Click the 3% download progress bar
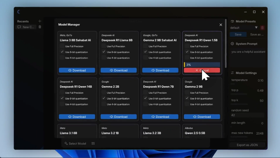 coord(202,65)
